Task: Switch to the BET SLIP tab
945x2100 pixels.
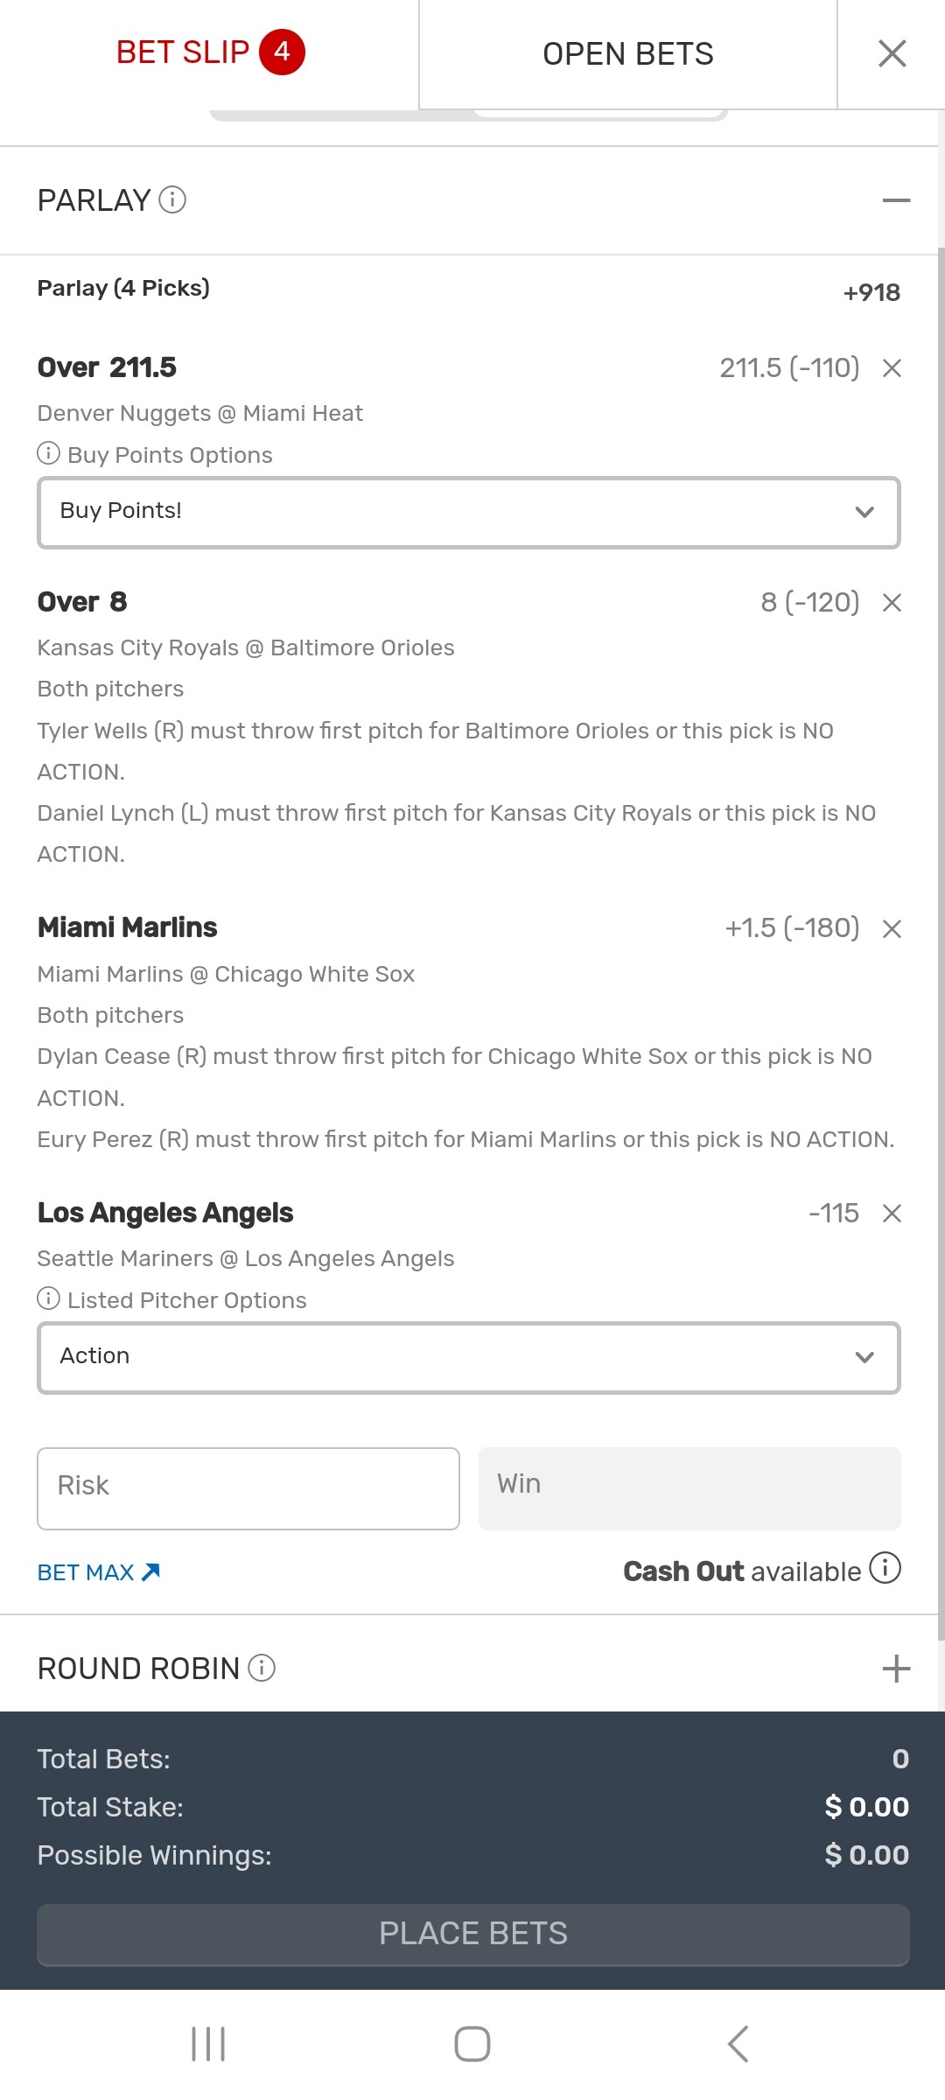Action: pos(210,53)
